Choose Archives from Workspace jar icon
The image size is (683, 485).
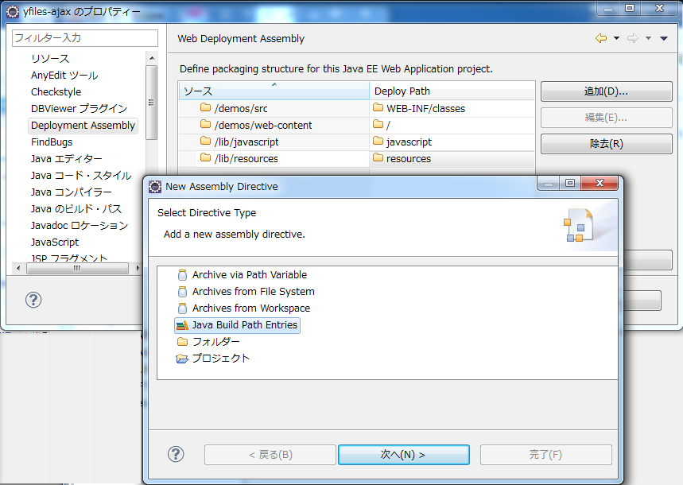(182, 308)
